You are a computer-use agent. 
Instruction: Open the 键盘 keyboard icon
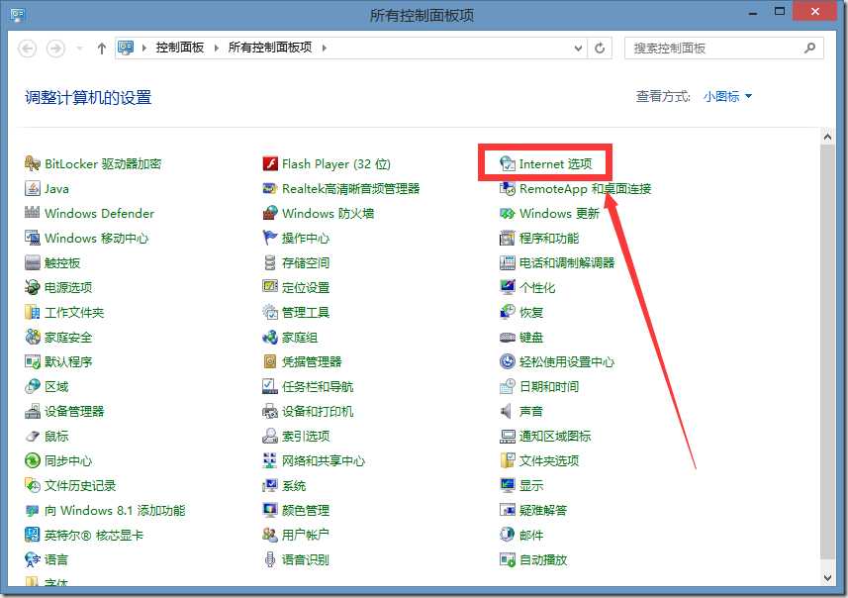tap(508, 338)
